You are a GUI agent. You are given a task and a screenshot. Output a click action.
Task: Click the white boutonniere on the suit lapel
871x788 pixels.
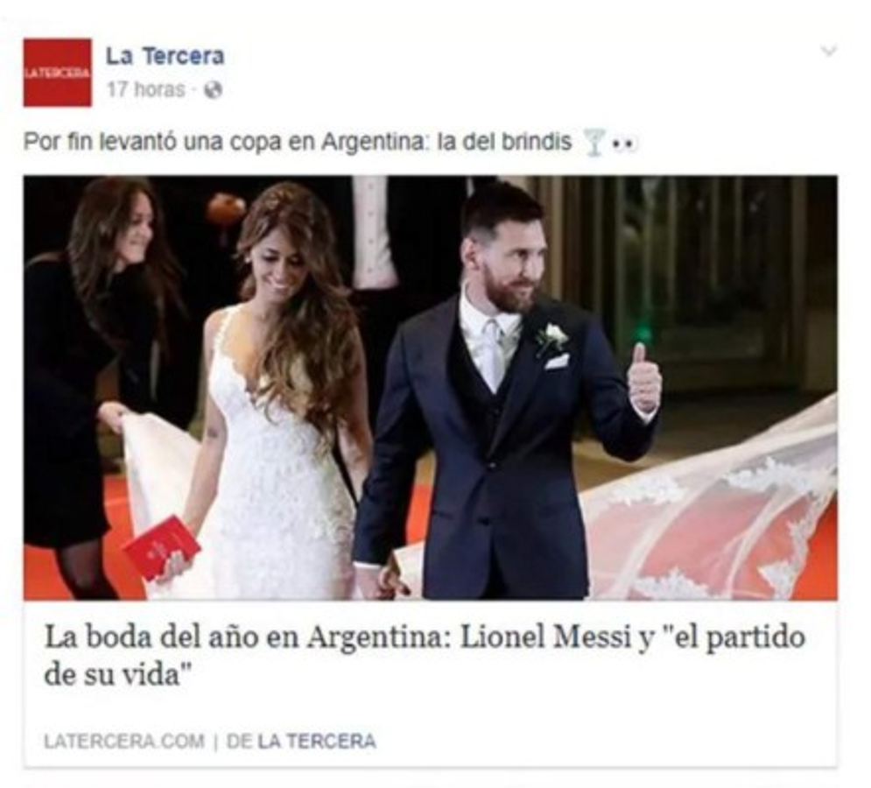coord(552,337)
